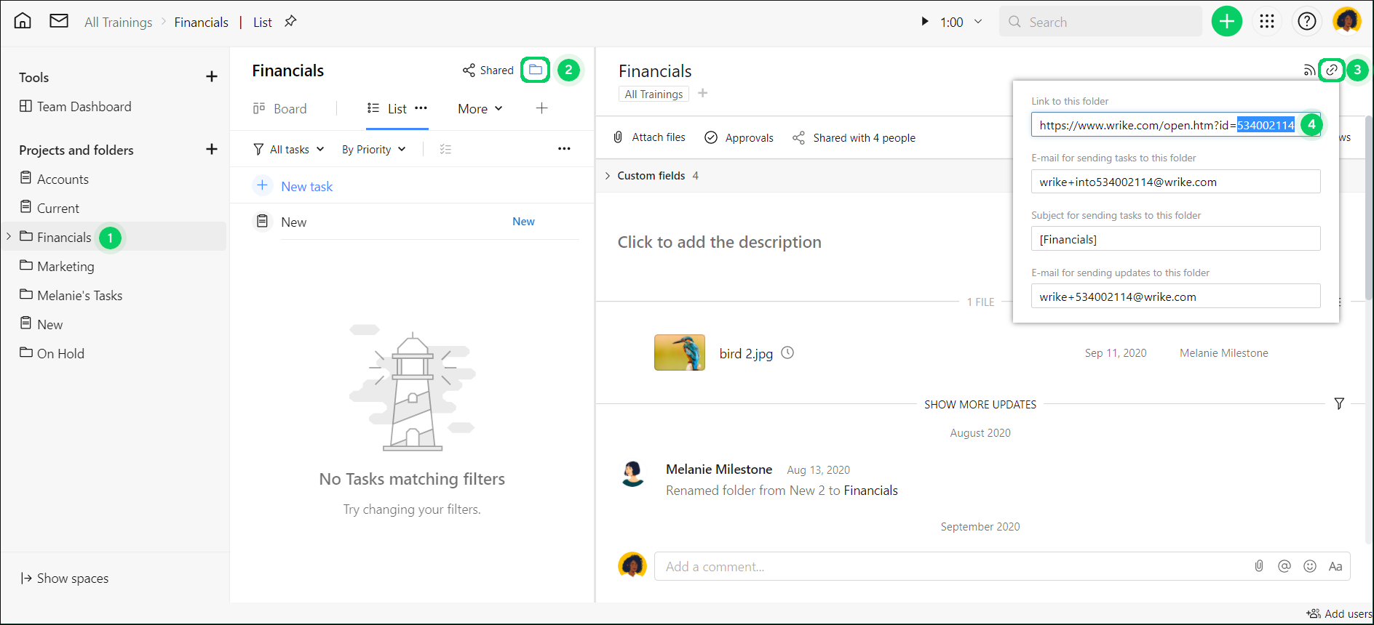This screenshot has height=625, width=1374.
Task: Click the Home icon in top bar
Action: click(23, 21)
